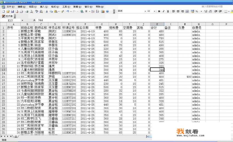Open print preview from toolbar
The image size is (233, 142).
point(31,11)
